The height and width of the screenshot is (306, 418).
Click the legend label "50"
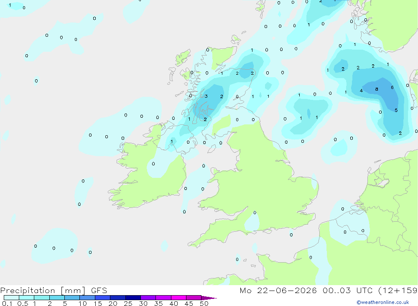[204, 303]
